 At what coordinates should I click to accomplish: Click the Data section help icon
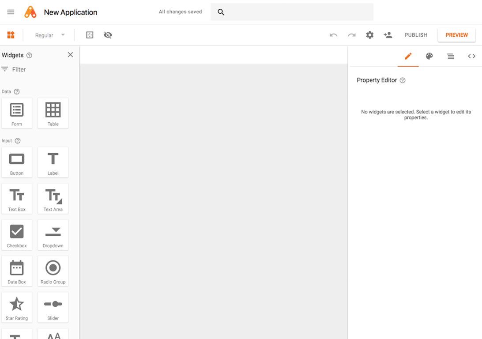tap(17, 91)
